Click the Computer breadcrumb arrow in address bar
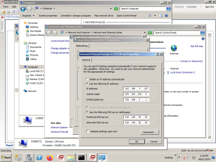216x162 pixels. 54,9
